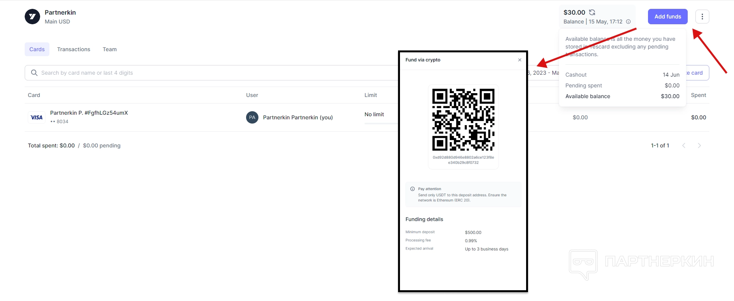Image resolution: width=734 pixels, height=301 pixels.
Task: Click the $30.00 balance amount
Action: point(574,12)
